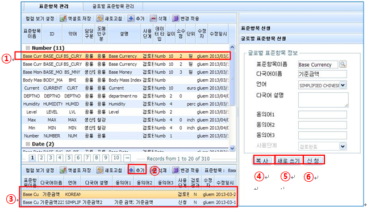Click the 동의어3 input field
Viewport: 367px width, 209px height.
(x=322, y=135)
